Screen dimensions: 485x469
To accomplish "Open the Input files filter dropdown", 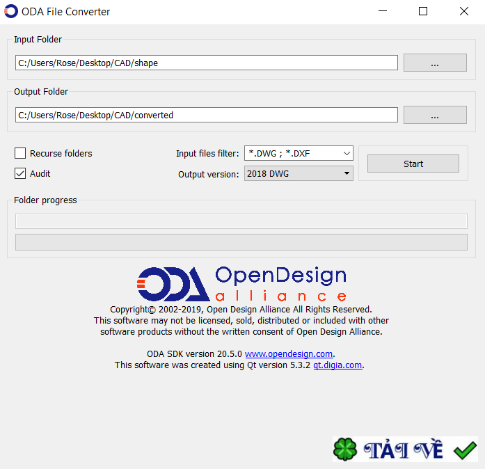I will pos(299,153).
